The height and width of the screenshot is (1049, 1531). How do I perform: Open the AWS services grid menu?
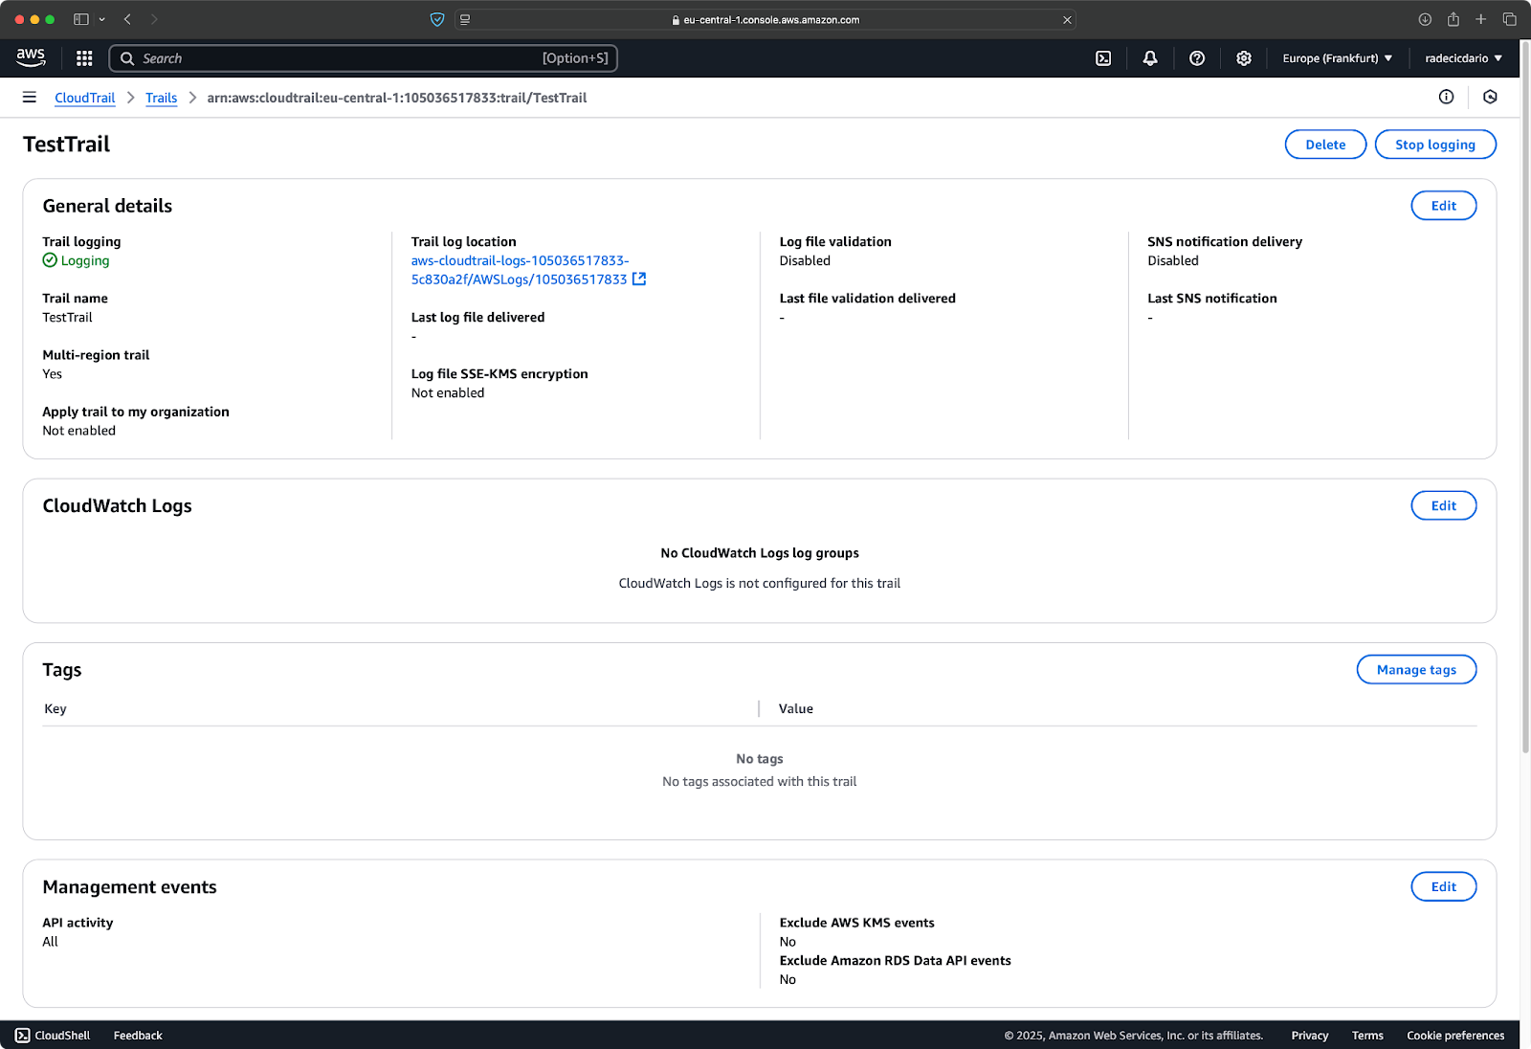84,58
